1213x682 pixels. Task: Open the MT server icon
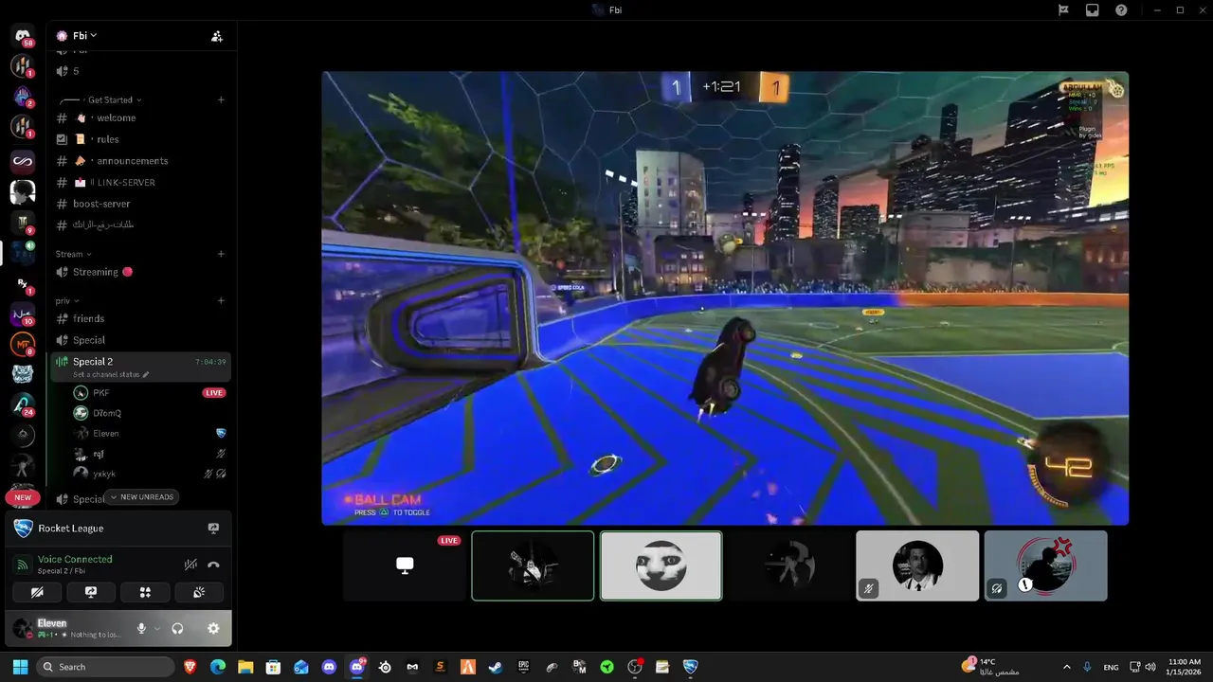coord(23,344)
